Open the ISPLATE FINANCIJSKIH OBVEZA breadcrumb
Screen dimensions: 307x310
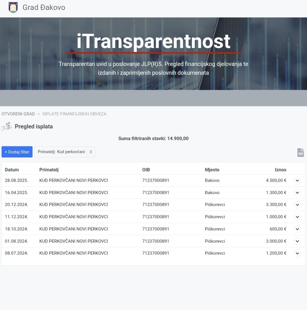(x=74, y=114)
